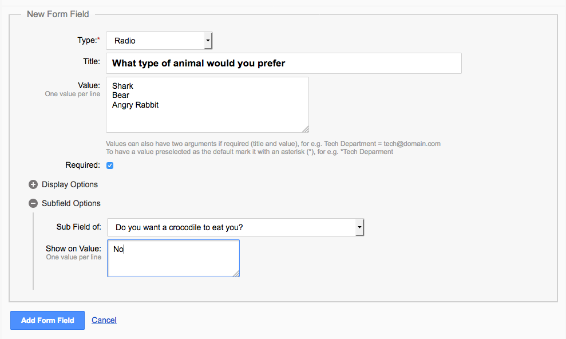This screenshot has width=566, height=339.
Task: Click into the Title text field
Action: tap(284, 63)
